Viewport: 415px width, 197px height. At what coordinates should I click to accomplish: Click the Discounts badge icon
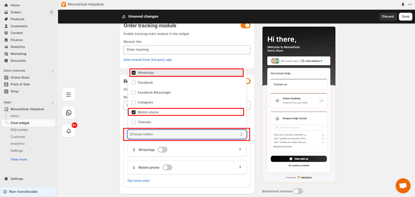tap(6, 61)
